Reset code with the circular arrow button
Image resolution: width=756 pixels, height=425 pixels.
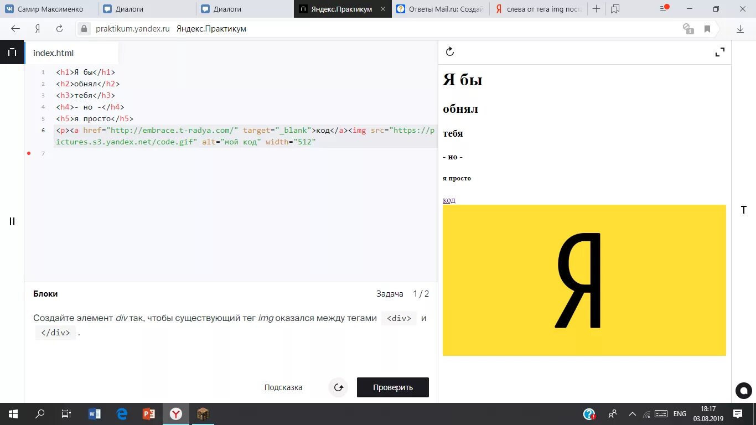tap(338, 387)
